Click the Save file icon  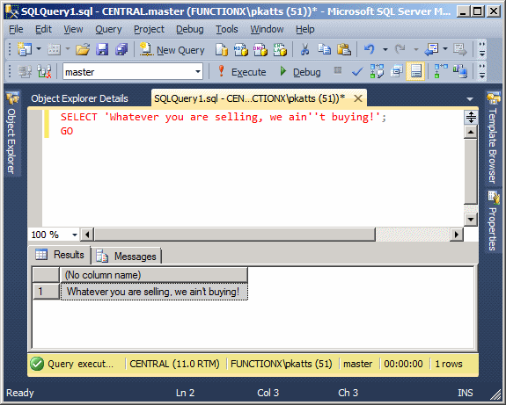tap(102, 49)
